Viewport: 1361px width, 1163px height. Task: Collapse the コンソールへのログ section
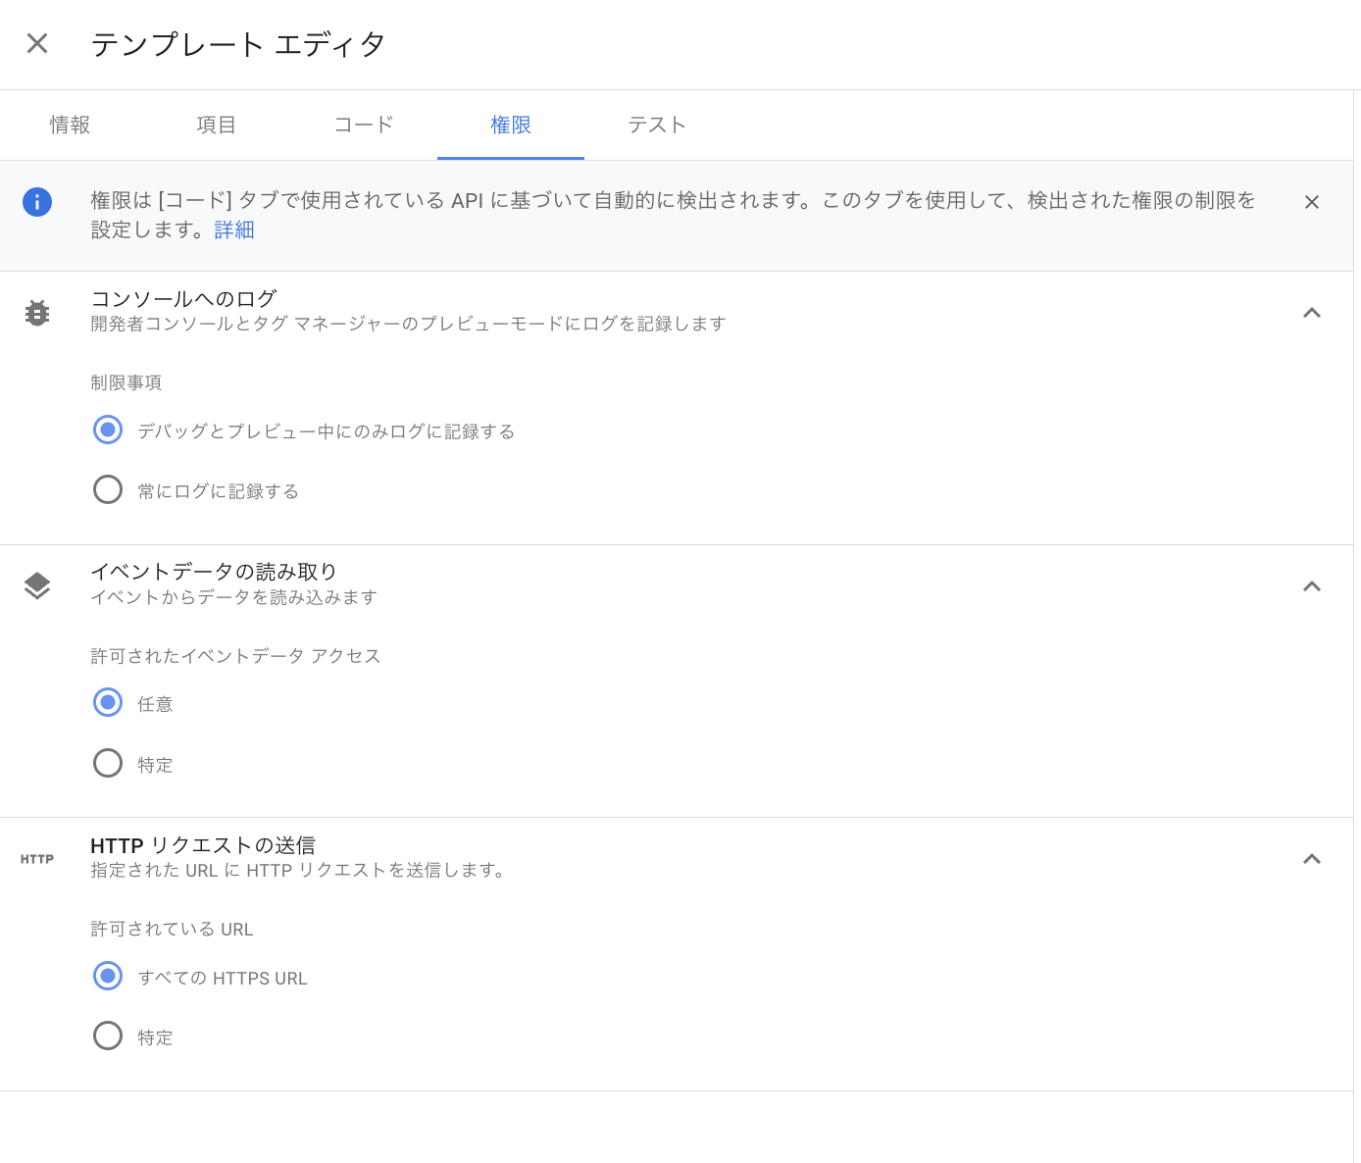tap(1312, 312)
